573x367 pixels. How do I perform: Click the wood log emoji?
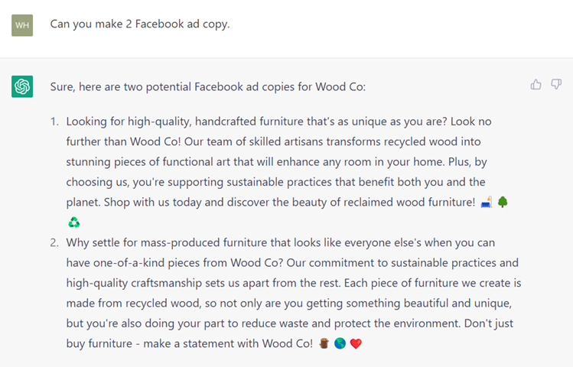[x=323, y=343]
